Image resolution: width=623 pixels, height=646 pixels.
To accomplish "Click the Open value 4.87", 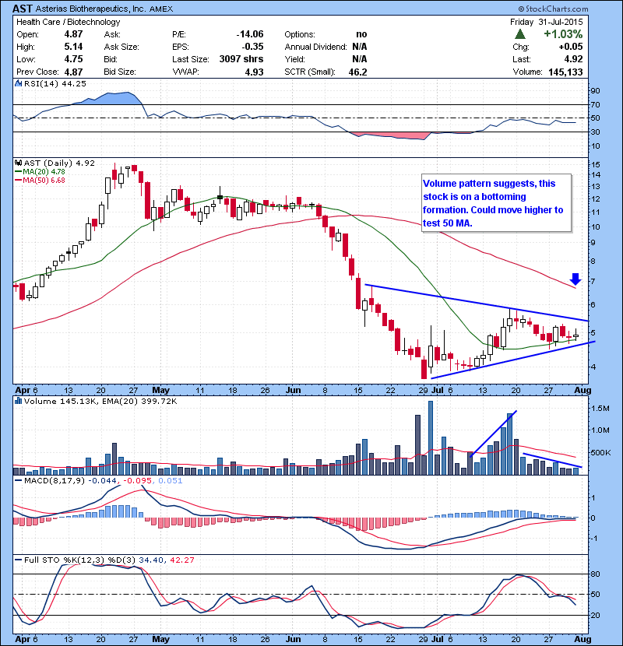I will pyautogui.click(x=73, y=34).
